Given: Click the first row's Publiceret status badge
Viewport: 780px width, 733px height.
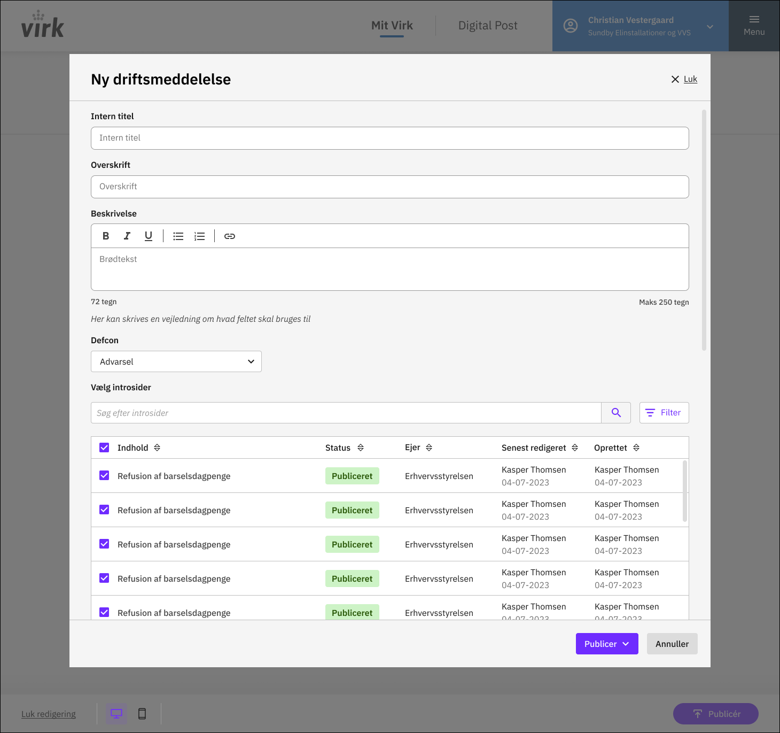Looking at the screenshot, I should pos(352,476).
